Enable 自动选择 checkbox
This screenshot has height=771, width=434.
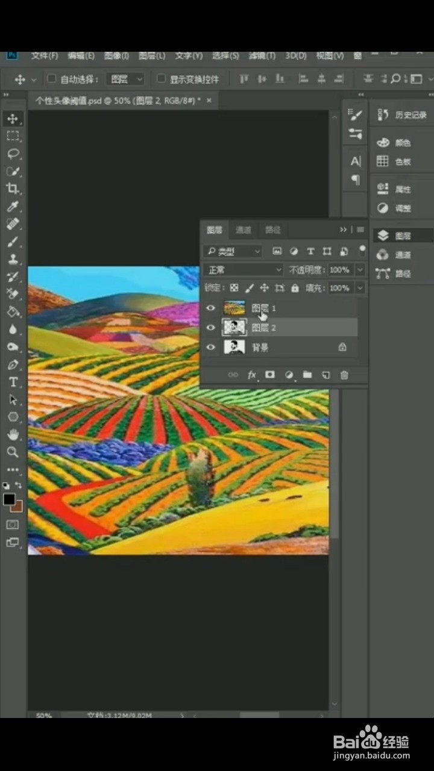[x=51, y=78]
